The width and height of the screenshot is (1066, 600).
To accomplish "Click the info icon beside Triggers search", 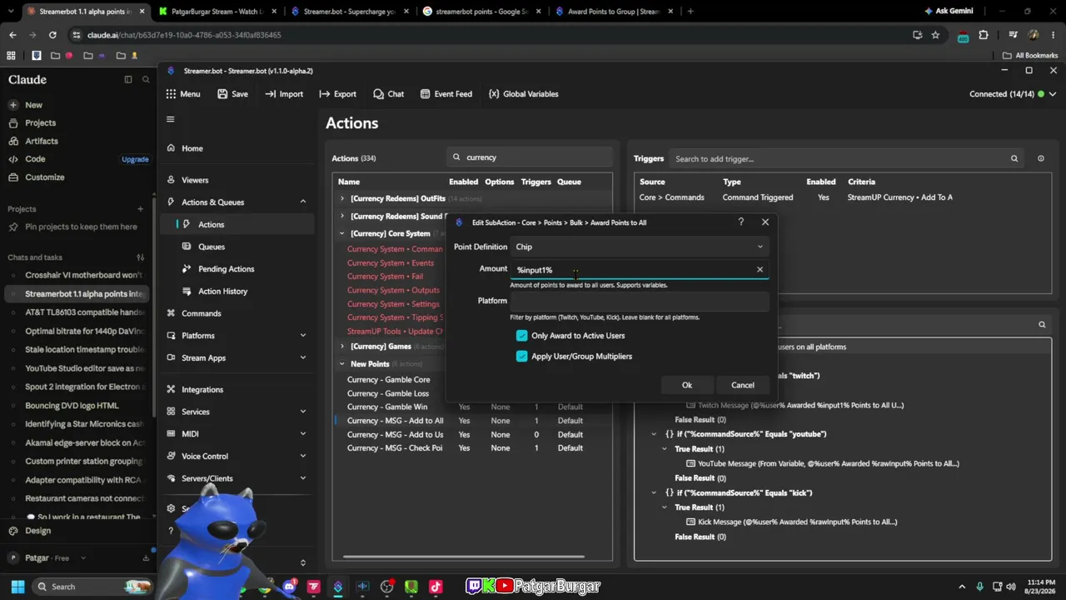I will click(1041, 158).
